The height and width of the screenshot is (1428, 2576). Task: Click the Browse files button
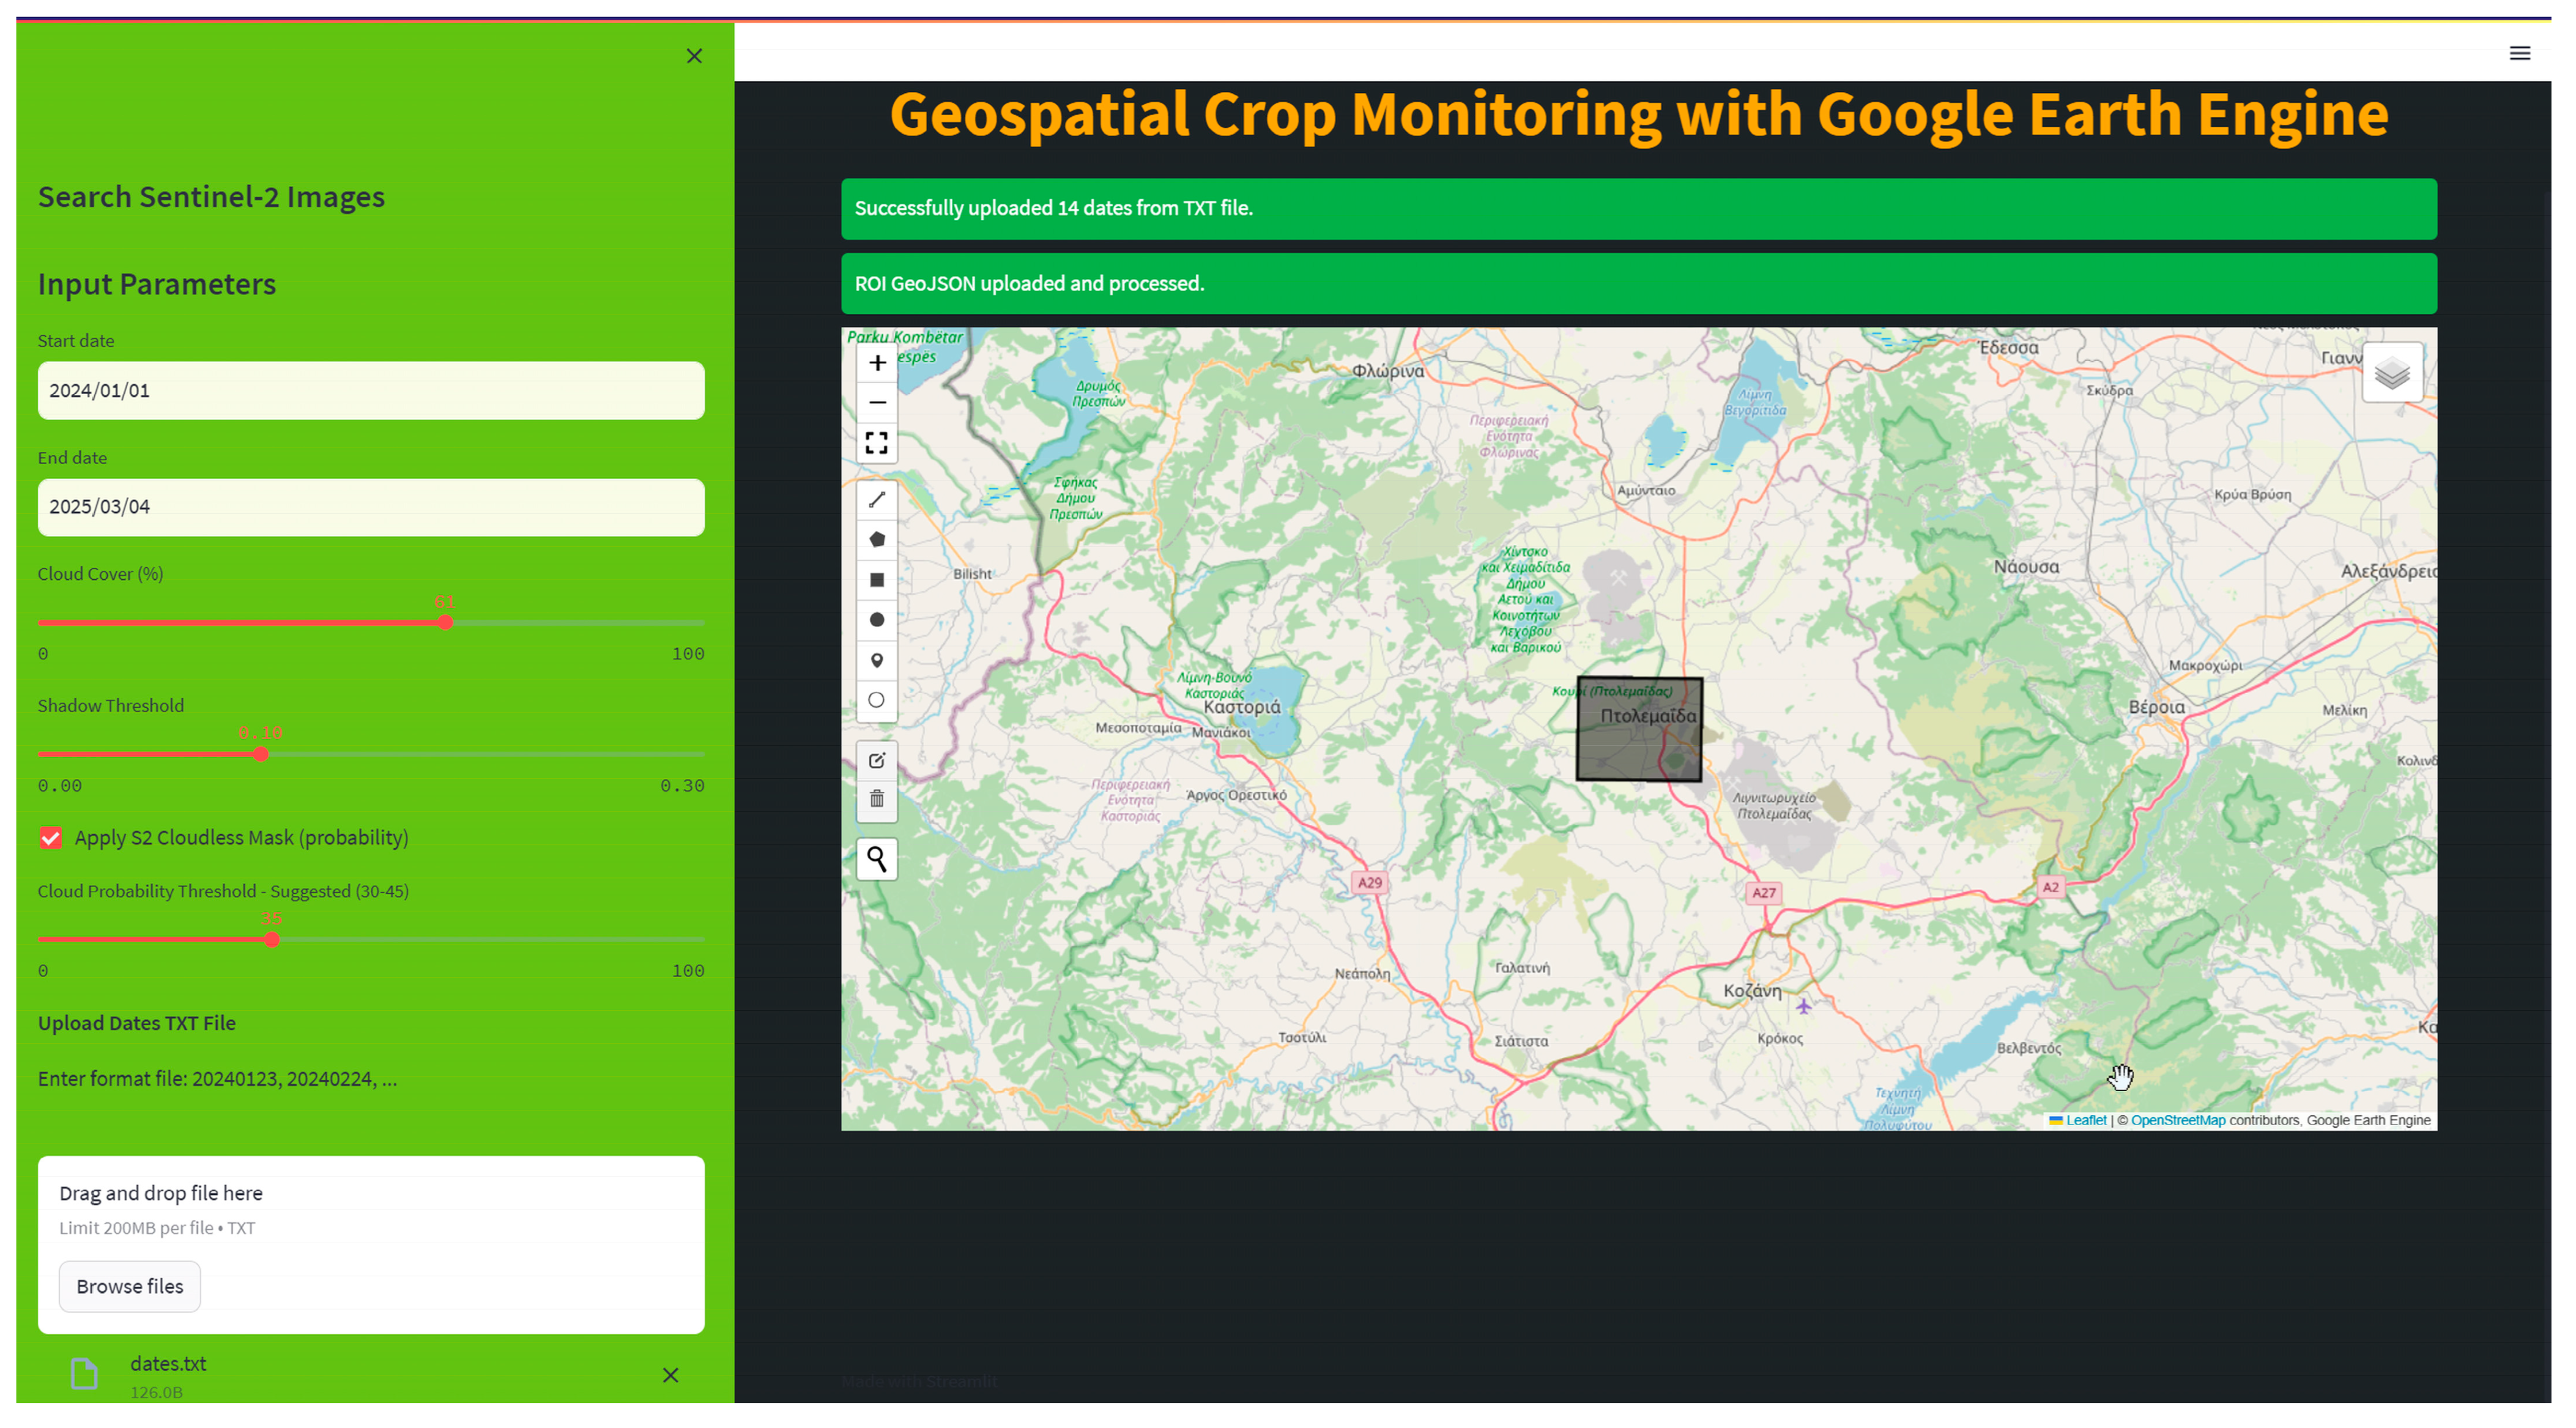pos(129,1286)
